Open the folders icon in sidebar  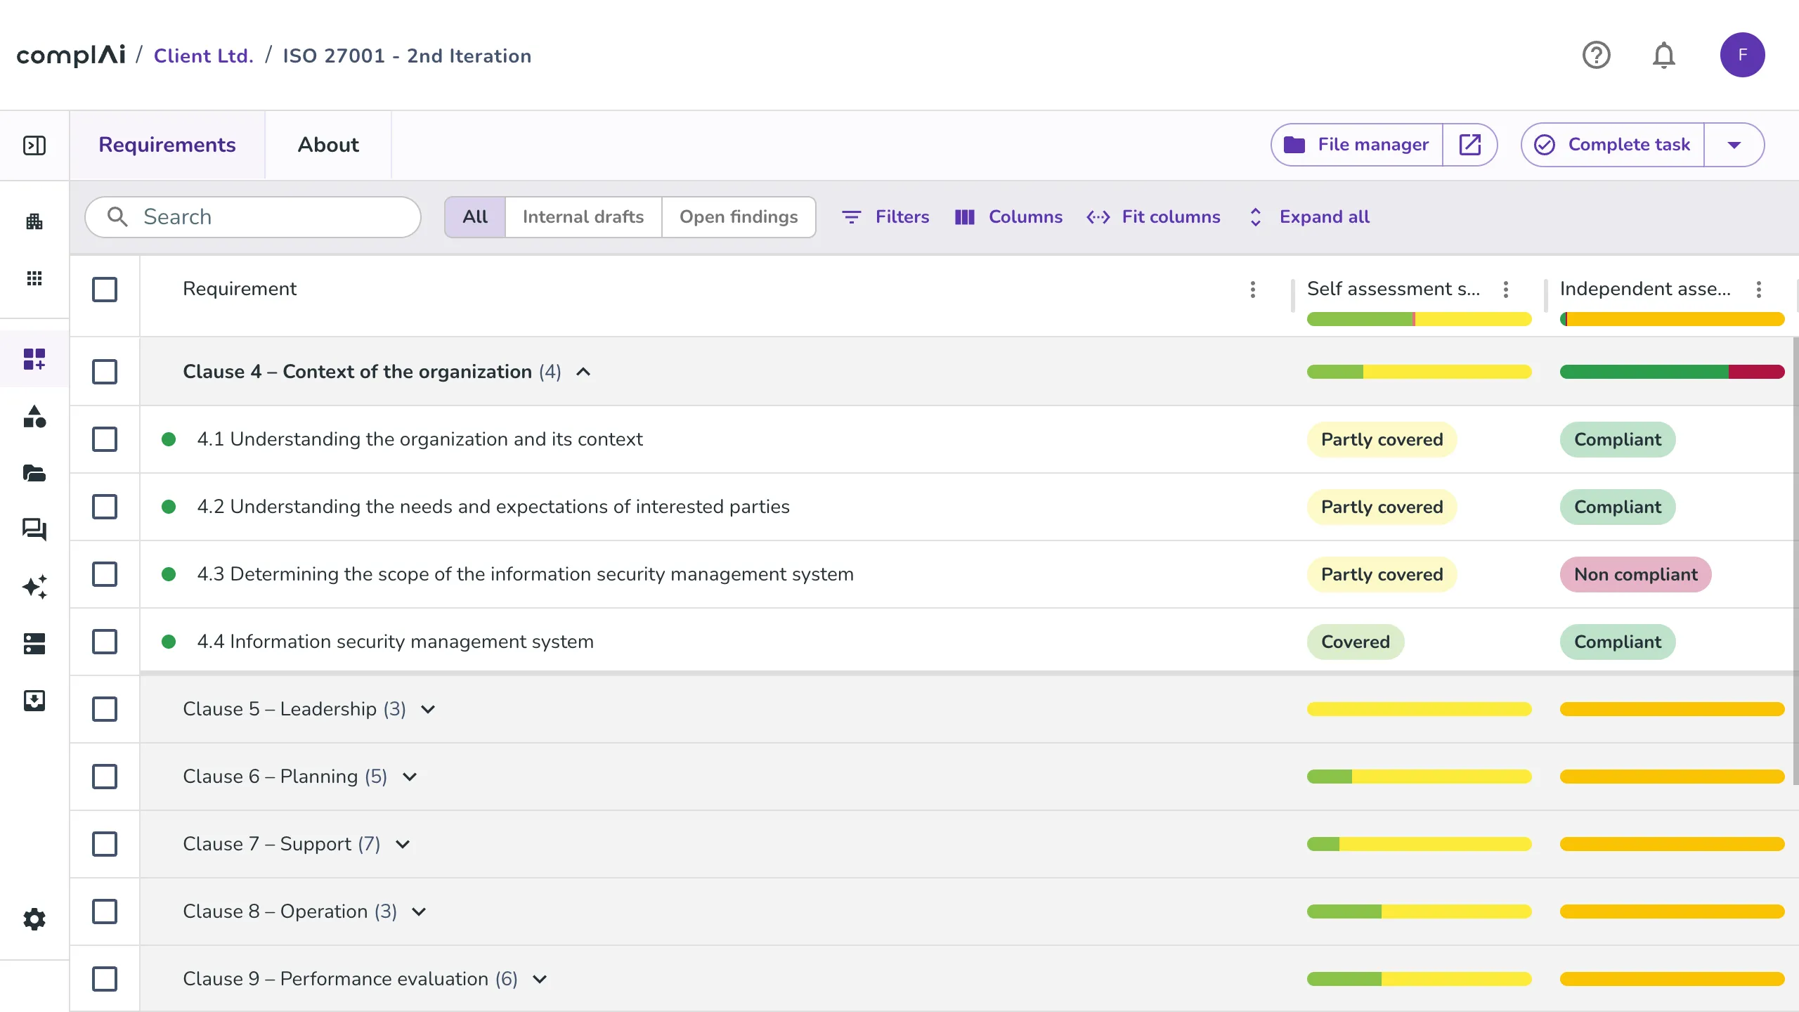34,473
